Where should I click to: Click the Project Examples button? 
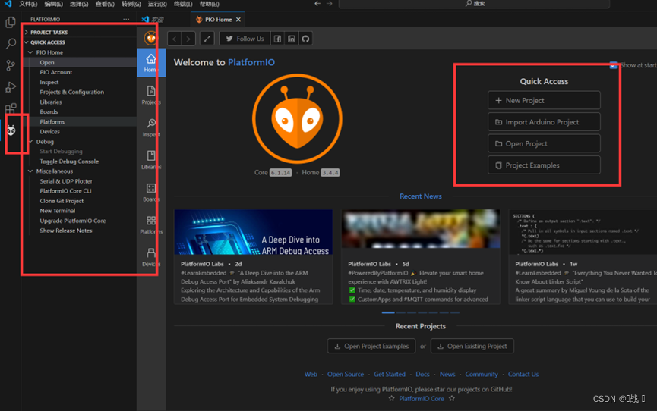tap(544, 165)
